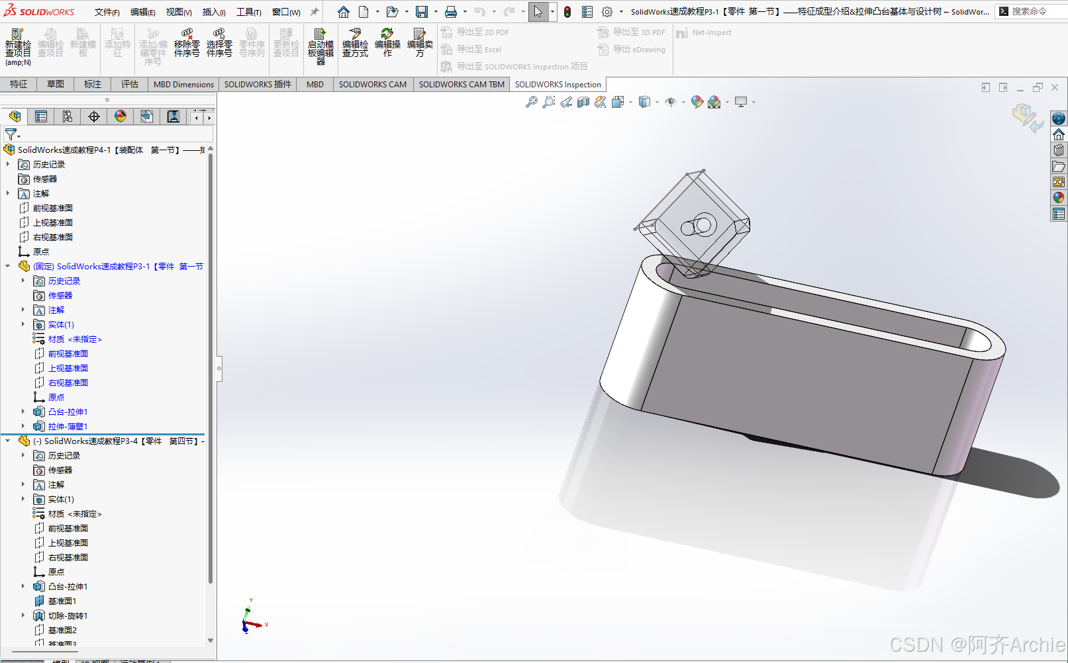Click Open file folder icon
The image size is (1068, 663).
(x=392, y=12)
